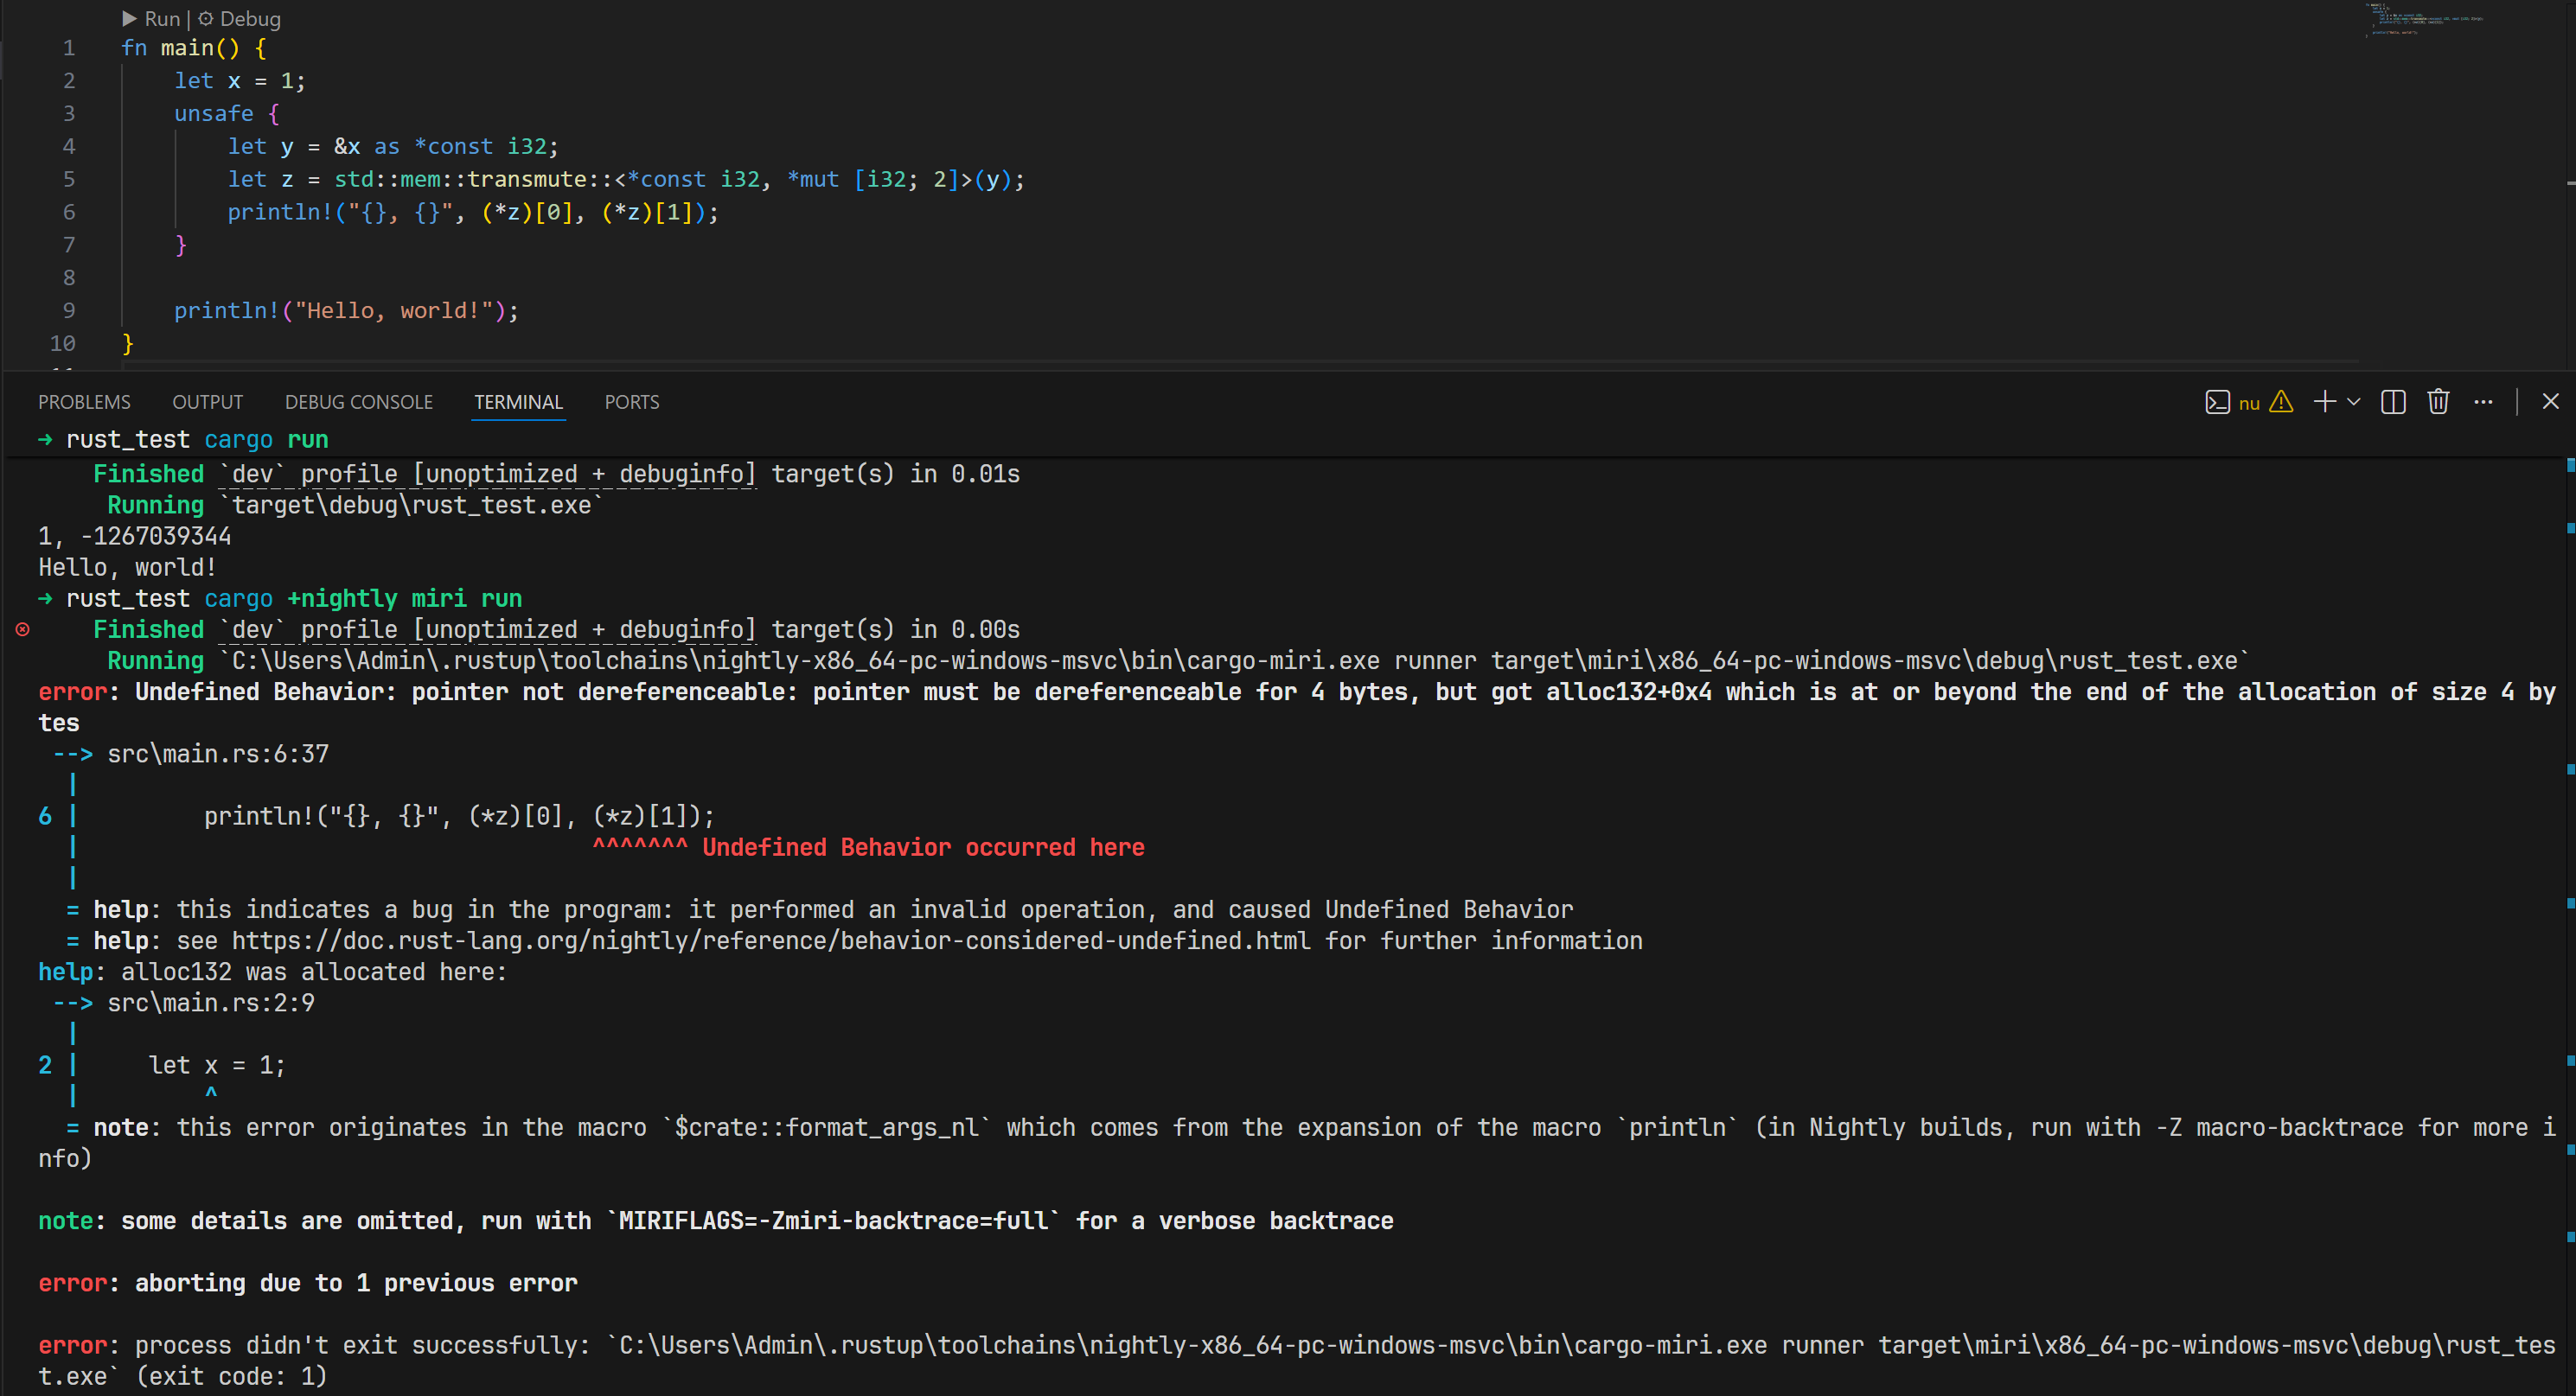This screenshot has height=1396, width=2576.
Task: Click 'alloc132 was allocated here' help text
Action: pyautogui.click(x=308, y=972)
